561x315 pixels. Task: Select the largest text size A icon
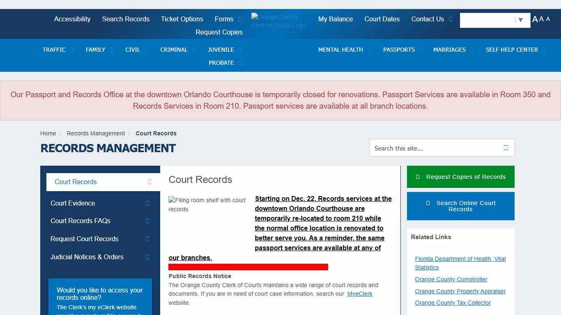535,19
